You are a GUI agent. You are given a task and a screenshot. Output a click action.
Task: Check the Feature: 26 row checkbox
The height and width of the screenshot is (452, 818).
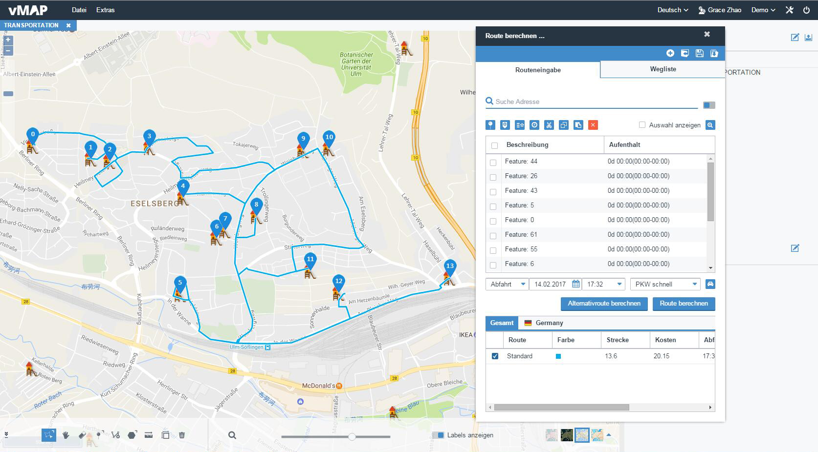pyautogui.click(x=493, y=177)
